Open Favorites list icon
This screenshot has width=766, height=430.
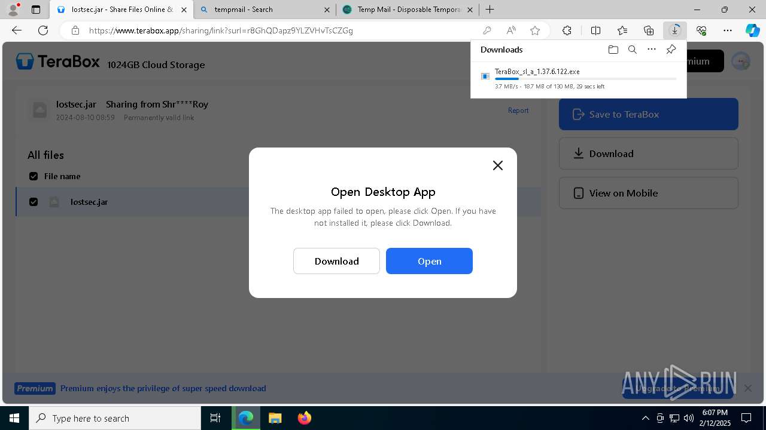622,30
